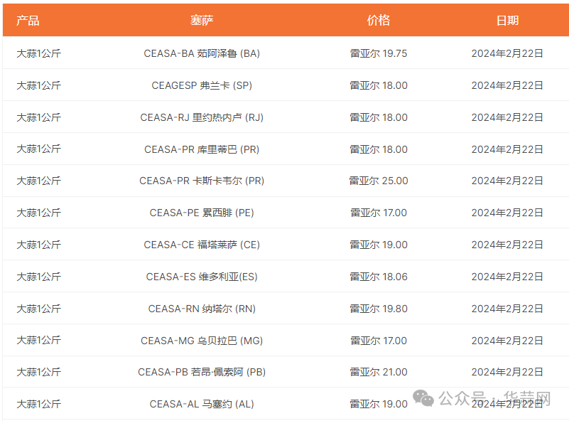Select the CEASA-PE 累西腓 (PE) market cell
Screen dimensions: 569x421
tap(202, 213)
